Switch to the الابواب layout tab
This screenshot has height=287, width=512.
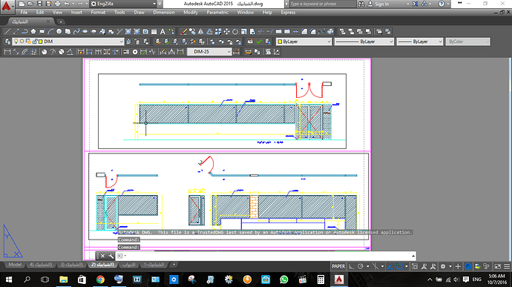(x=128, y=265)
